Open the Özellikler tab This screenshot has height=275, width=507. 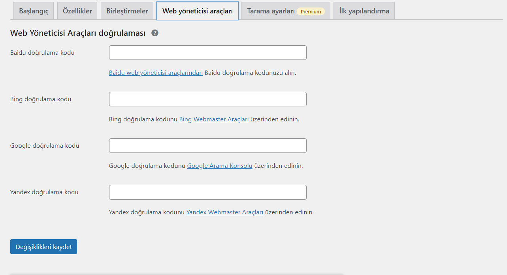77,11
